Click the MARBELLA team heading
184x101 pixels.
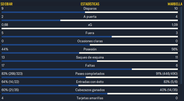click(175, 4)
